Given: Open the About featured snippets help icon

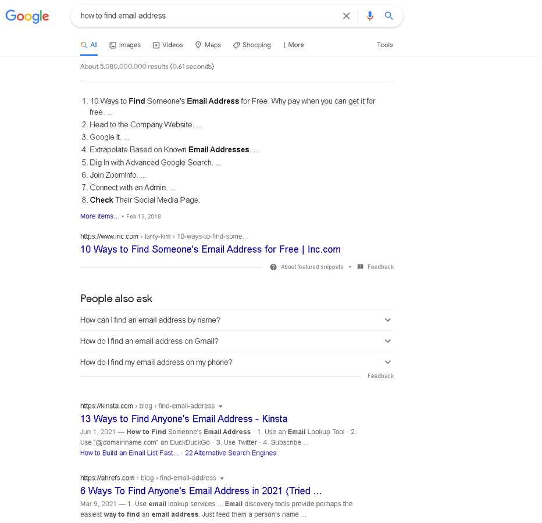Looking at the screenshot, I should pos(273,267).
